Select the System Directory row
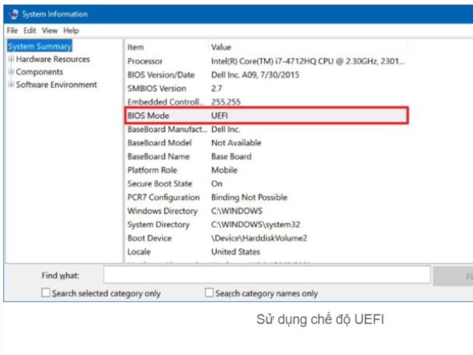473x355 pixels. (x=267, y=224)
